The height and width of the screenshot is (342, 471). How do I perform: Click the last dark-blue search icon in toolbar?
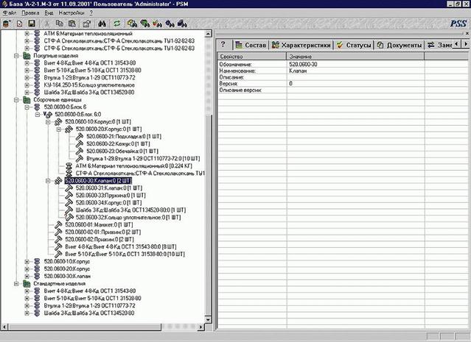(182, 24)
